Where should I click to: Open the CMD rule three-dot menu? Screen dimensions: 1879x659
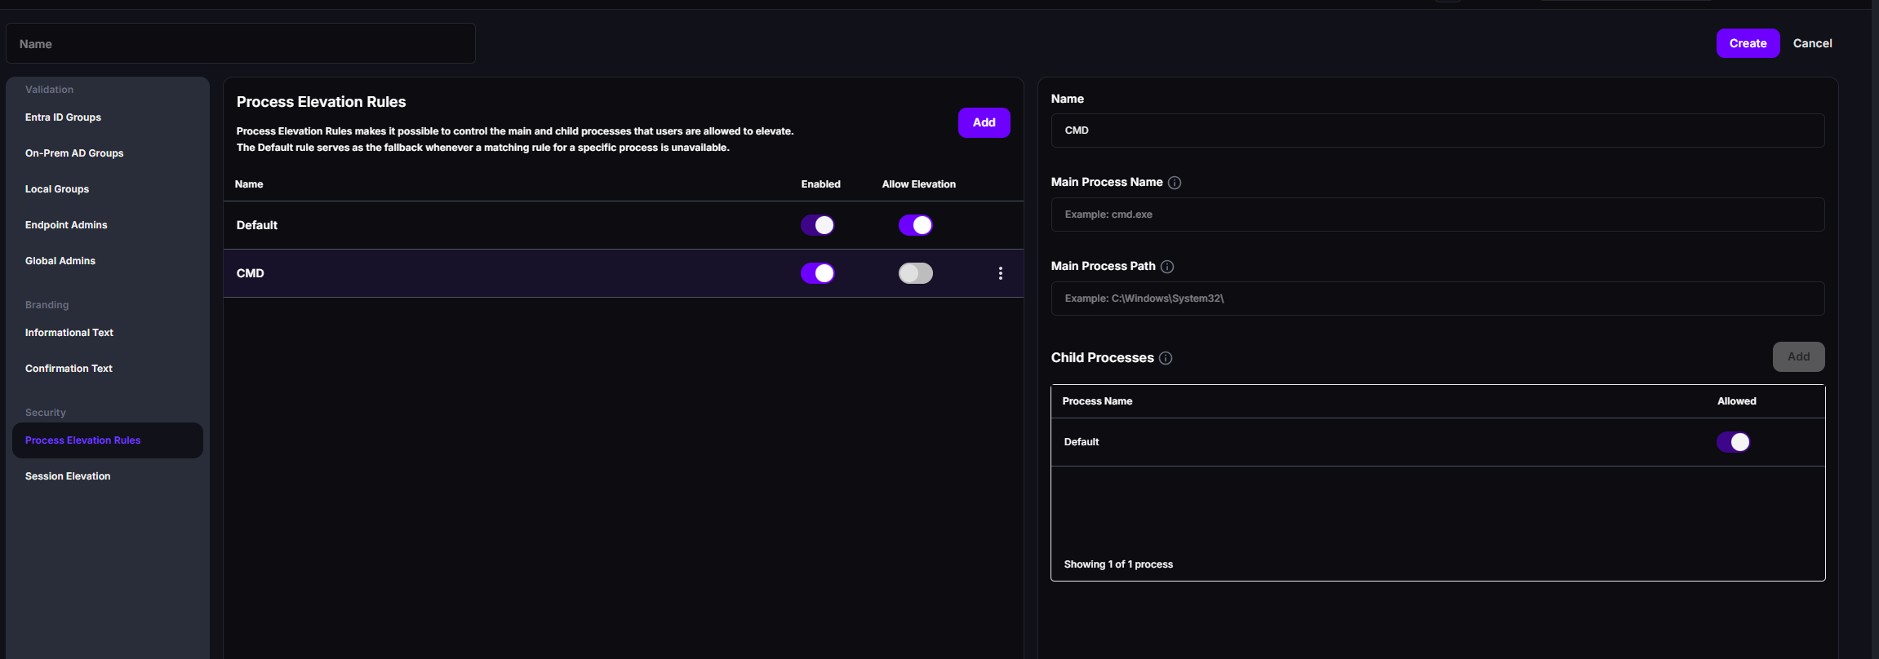coord(1000,273)
